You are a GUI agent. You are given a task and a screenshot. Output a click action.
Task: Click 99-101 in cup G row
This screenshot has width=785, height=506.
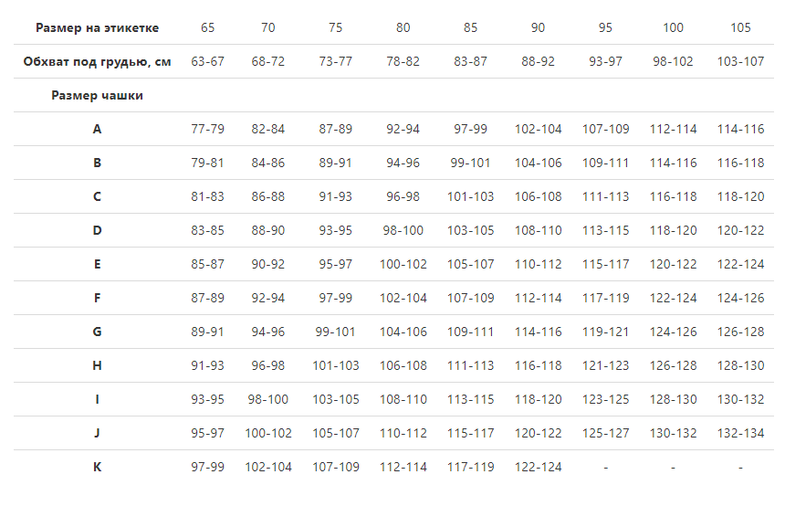(335, 332)
